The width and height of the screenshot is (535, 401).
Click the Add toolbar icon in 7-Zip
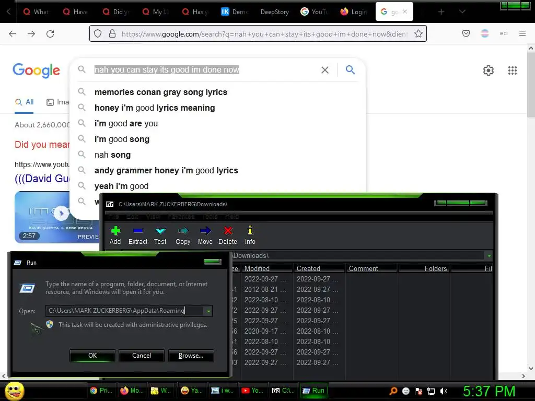[x=115, y=231]
